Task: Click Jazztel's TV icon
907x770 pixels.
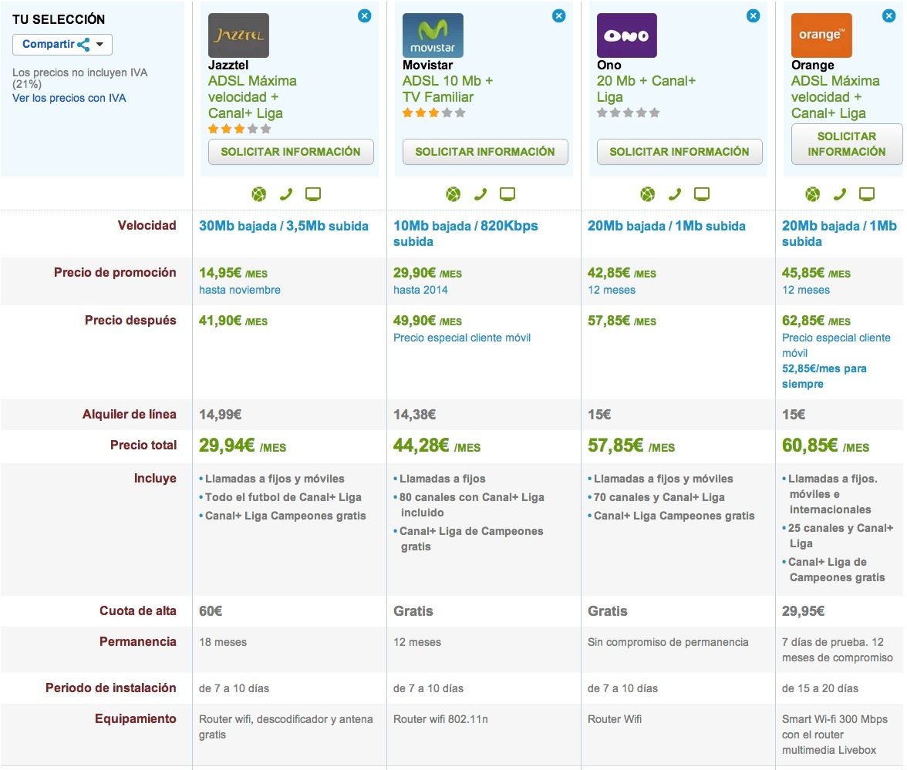Action: pyautogui.click(x=313, y=194)
